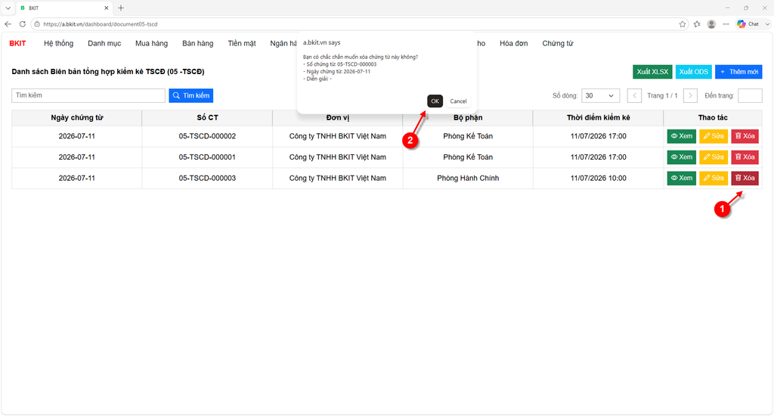Cancel the delete confirmation dialog

(x=458, y=101)
